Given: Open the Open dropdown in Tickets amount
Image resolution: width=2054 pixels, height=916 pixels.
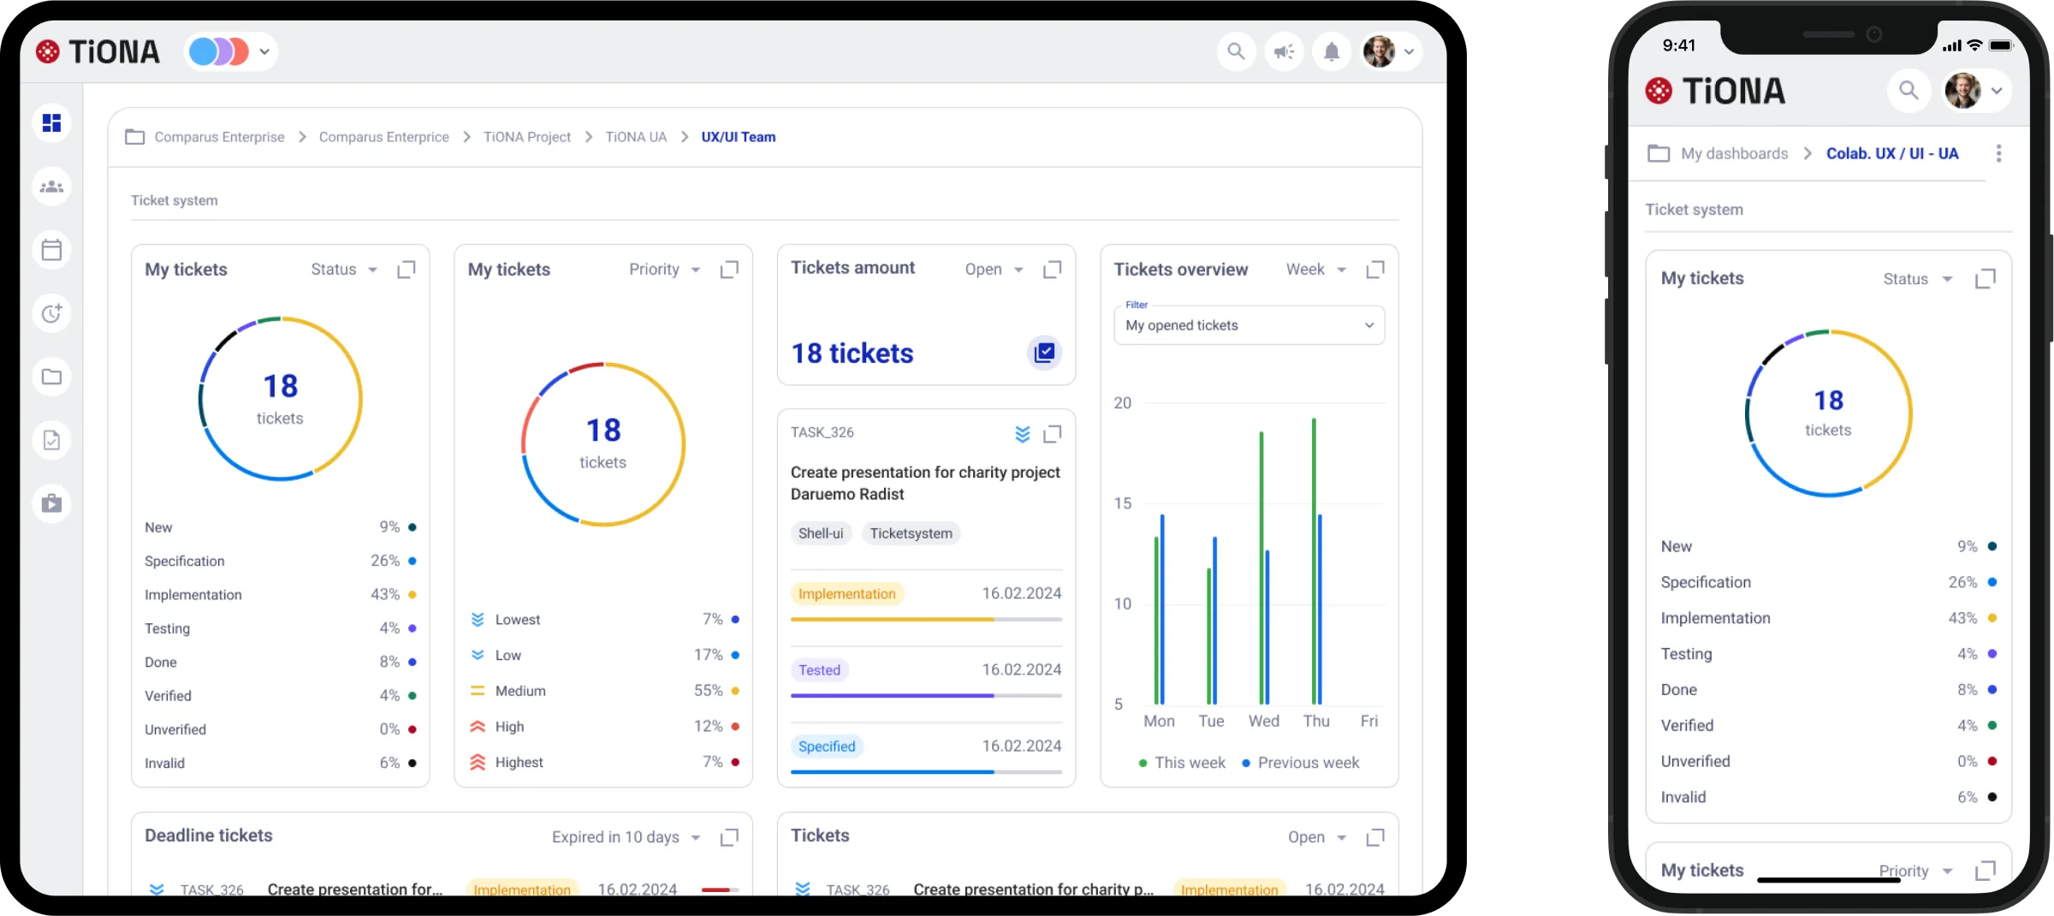Looking at the screenshot, I should coord(994,270).
